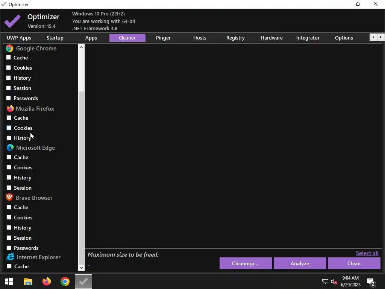Screen dimensions: 385x289
Task: Switch to the UWP Apps tab
Action: point(19,38)
